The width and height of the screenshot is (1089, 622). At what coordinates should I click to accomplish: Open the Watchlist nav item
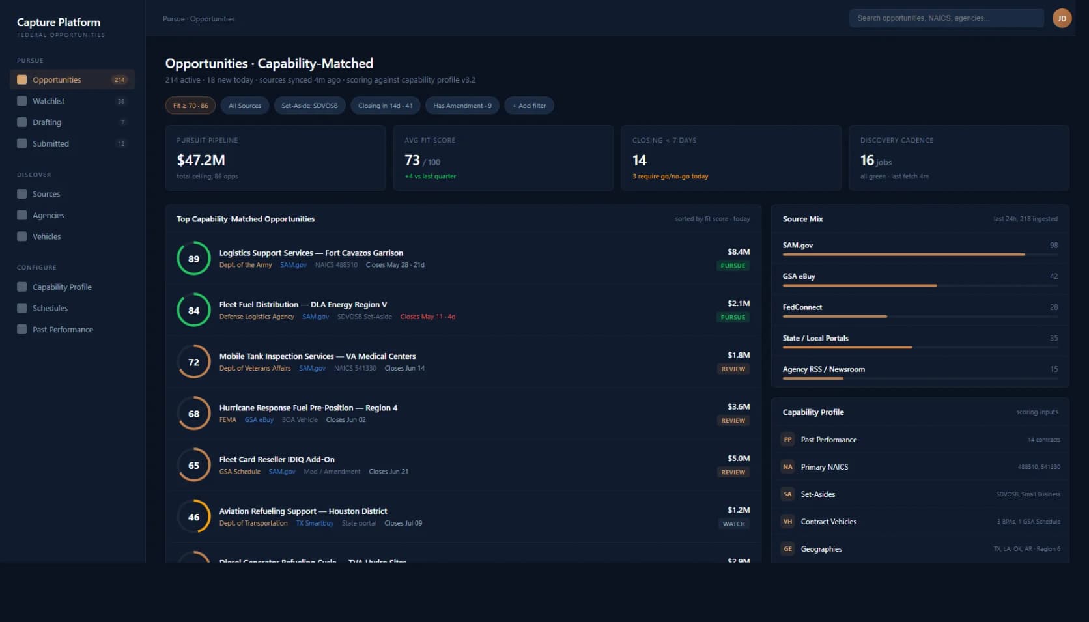click(x=72, y=101)
